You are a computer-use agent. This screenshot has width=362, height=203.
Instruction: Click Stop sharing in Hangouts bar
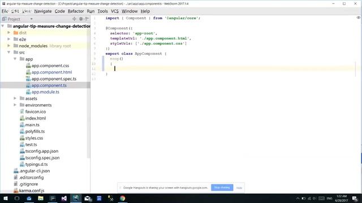(x=222, y=188)
